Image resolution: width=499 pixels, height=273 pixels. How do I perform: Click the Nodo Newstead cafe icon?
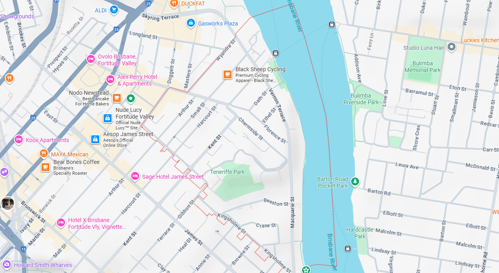click(116, 98)
